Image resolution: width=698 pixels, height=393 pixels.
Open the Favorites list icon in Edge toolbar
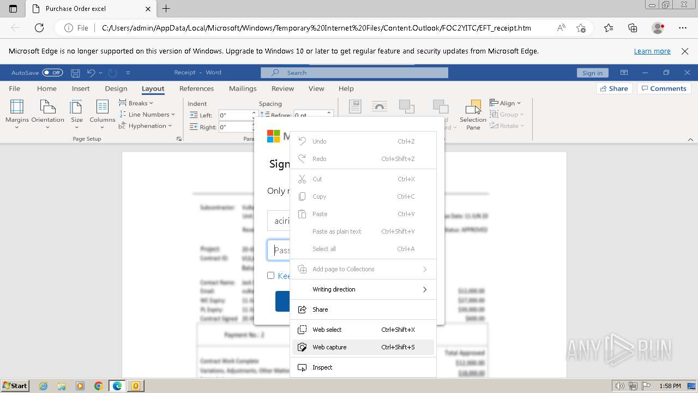(x=609, y=28)
